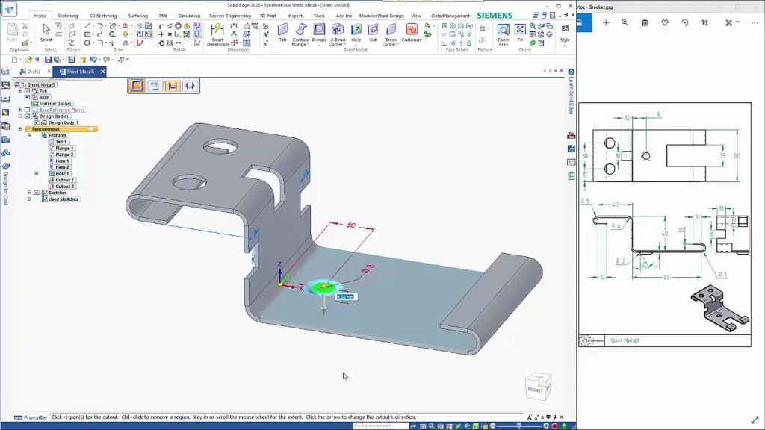This screenshot has height=430, width=765.
Task: Uncheck the Sketches checkbox
Action: [x=36, y=193]
